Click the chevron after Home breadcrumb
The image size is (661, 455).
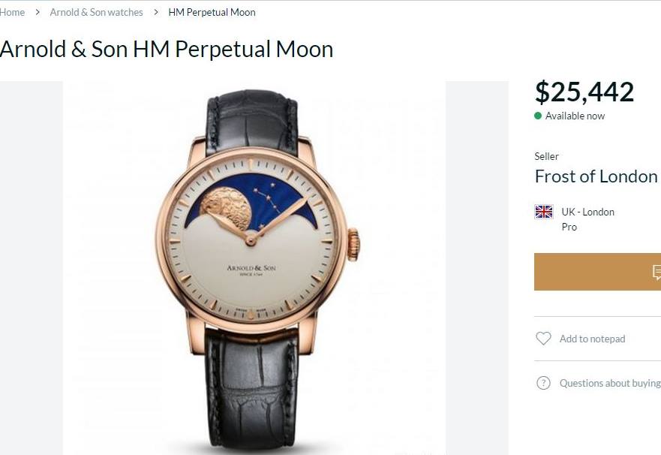[37, 12]
